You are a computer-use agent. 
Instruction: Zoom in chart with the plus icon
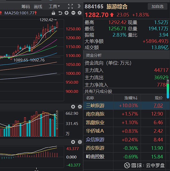click(67, 13)
